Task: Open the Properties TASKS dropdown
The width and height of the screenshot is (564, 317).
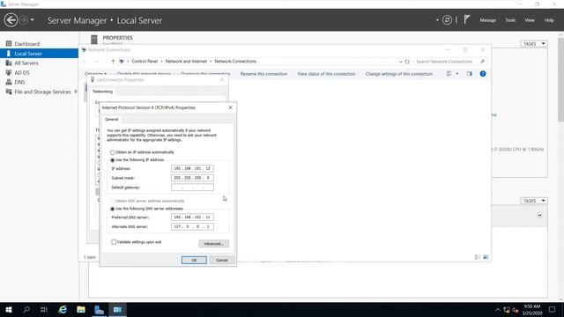Action: pos(534,44)
